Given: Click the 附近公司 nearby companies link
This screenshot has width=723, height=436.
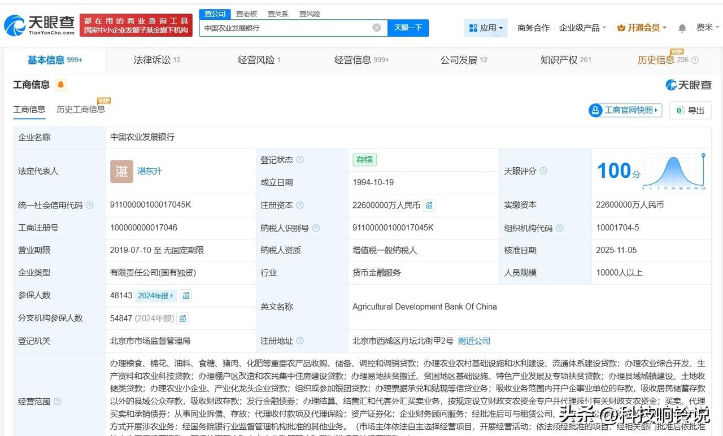Looking at the screenshot, I should pyautogui.click(x=474, y=341).
